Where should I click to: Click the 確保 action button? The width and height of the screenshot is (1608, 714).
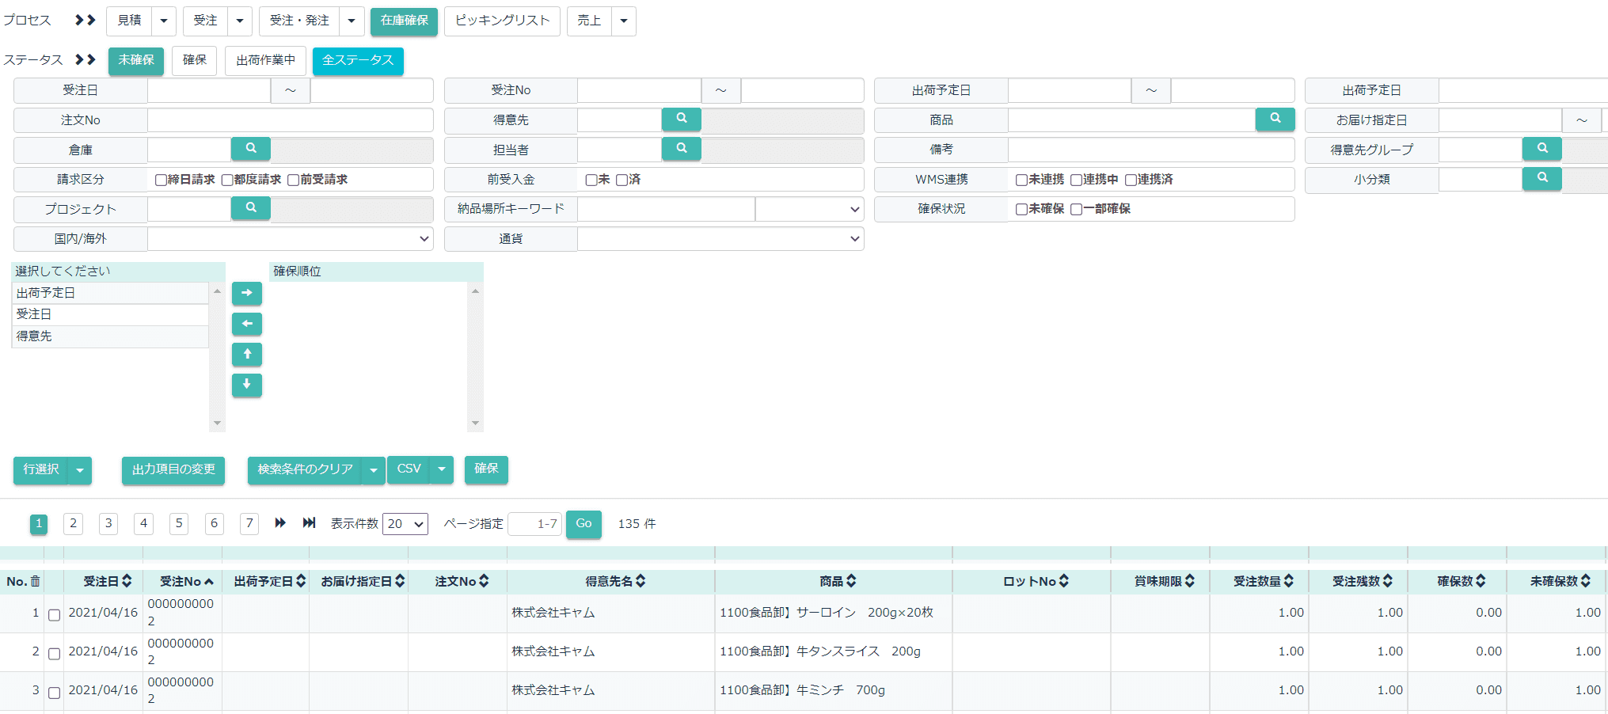(x=486, y=469)
